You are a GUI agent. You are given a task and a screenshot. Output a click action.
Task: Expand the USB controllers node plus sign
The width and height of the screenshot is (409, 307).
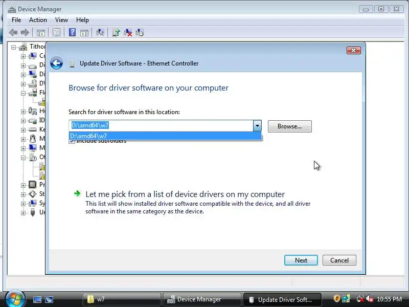coord(23,213)
